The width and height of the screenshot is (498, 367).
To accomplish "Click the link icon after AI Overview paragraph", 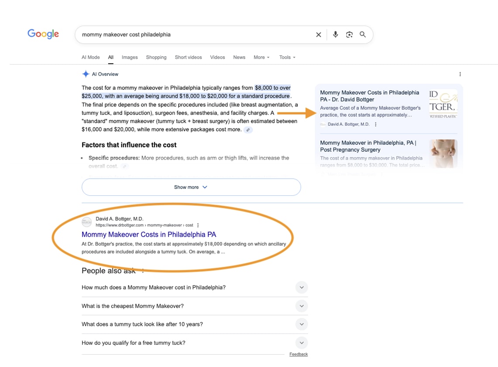I will (248, 130).
